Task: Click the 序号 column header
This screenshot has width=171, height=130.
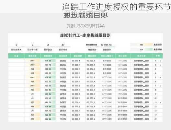Action: click(x=158, y=56)
